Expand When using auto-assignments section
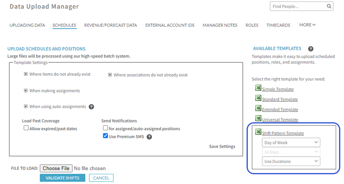The width and height of the screenshot is (344, 184). (26, 107)
